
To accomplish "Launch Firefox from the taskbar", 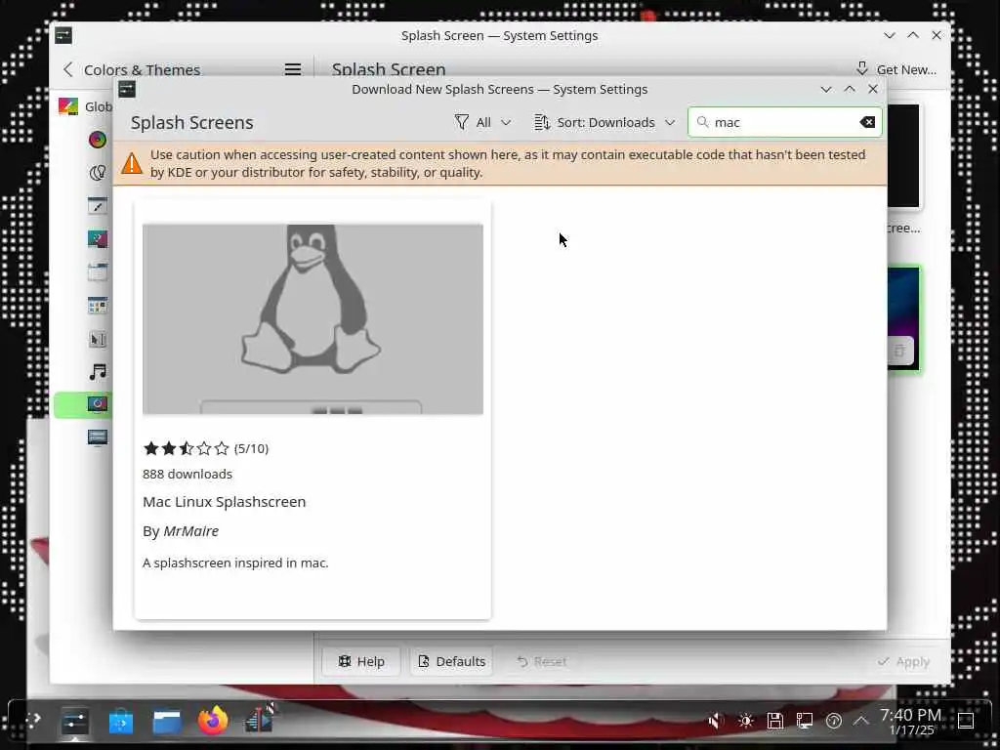I will (x=213, y=722).
